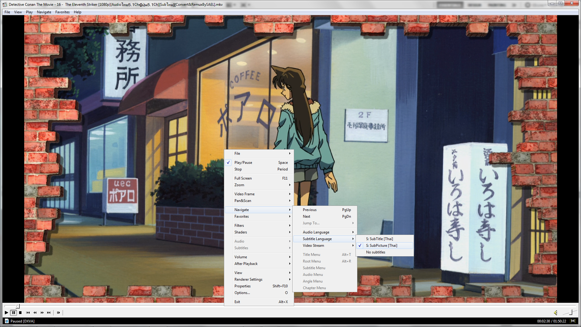The width and height of the screenshot is (581, 327).
Task: Expand the Video Stream submenu
Action: pos(313,246)
